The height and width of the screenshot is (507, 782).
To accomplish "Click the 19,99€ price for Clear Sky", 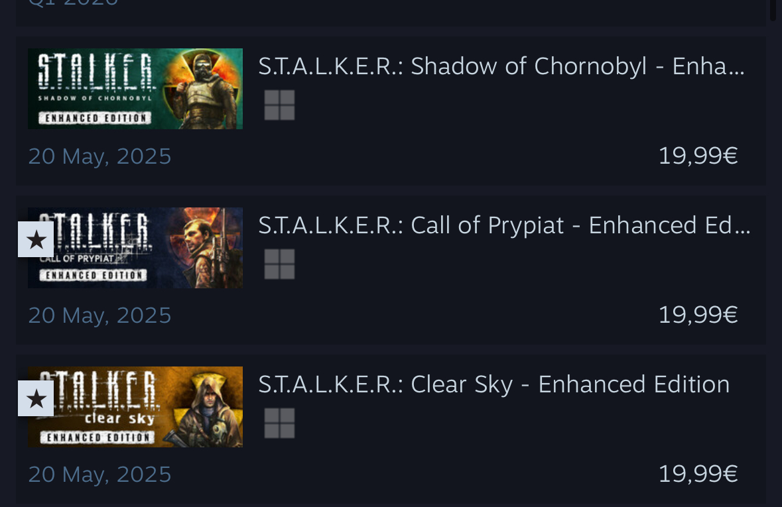I will click(x=698, y=474).
